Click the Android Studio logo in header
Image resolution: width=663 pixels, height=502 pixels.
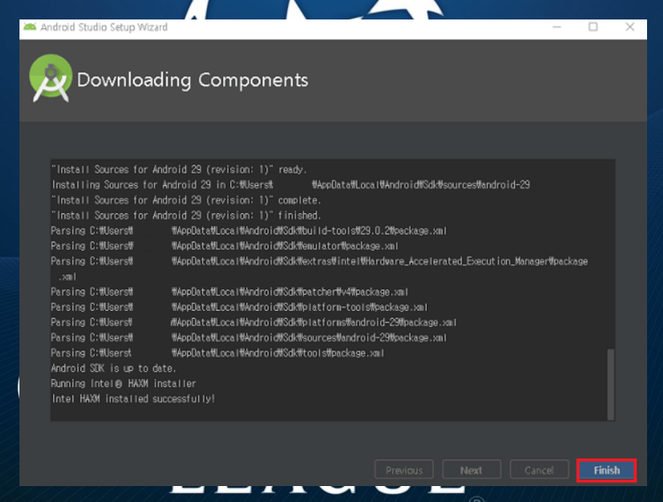coord(50,78)
